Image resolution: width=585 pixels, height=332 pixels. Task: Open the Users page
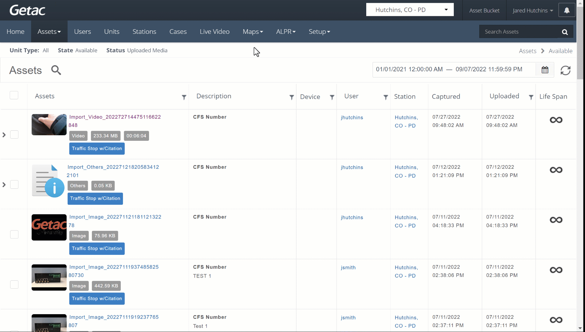(x=82, y=32)
